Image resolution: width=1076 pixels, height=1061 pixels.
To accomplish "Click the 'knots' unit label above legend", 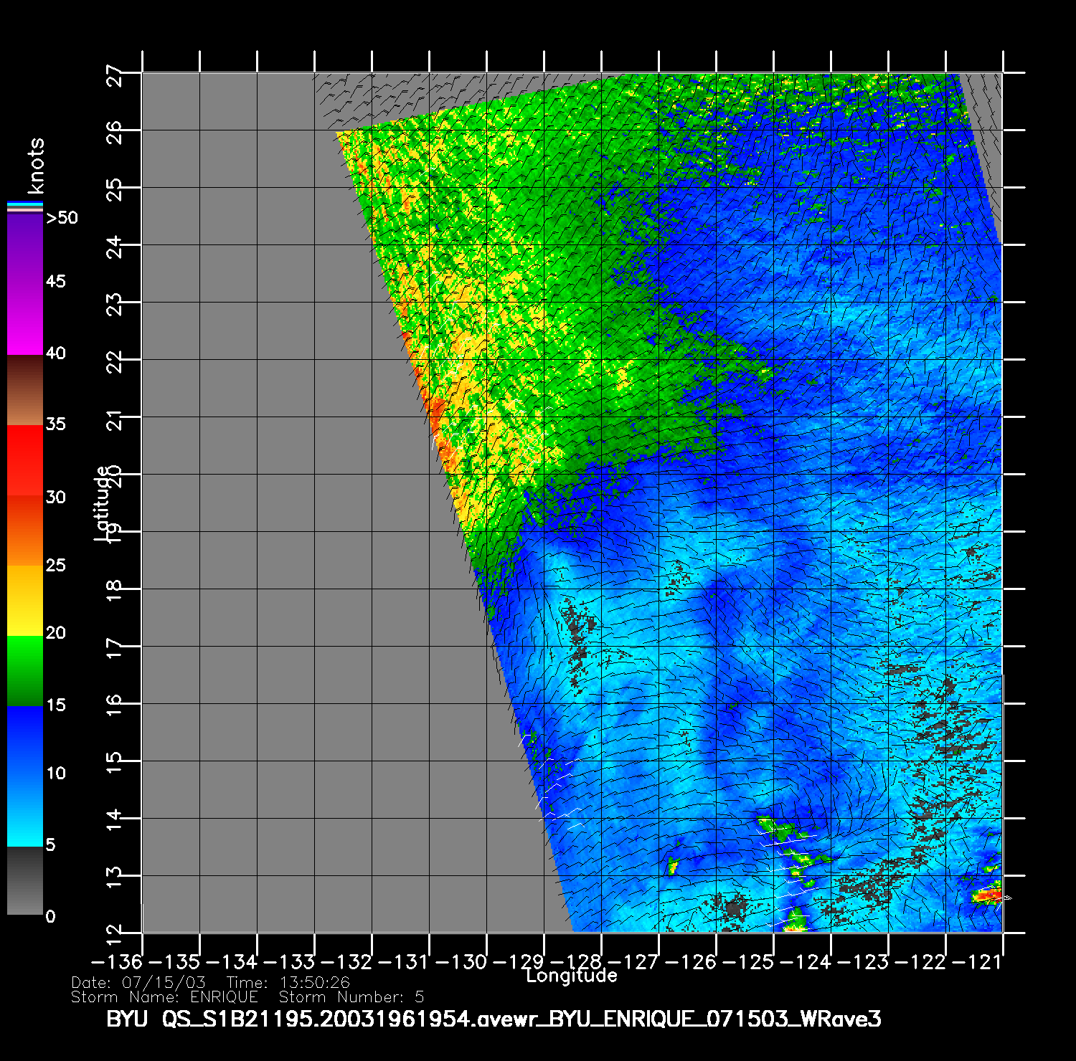I will [x=36, y=166].
